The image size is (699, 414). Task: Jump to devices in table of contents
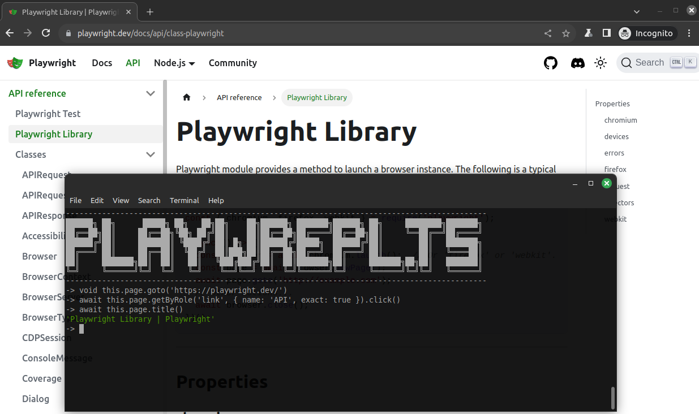click(616, 136)
